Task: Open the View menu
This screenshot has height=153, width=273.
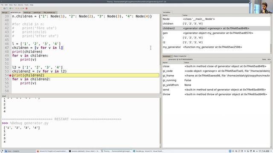Action: (x=11, y=5)
